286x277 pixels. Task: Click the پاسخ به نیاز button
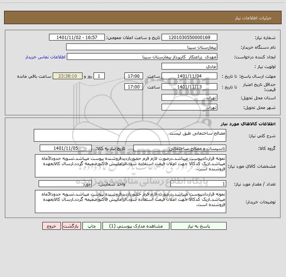tap(199, 226)
